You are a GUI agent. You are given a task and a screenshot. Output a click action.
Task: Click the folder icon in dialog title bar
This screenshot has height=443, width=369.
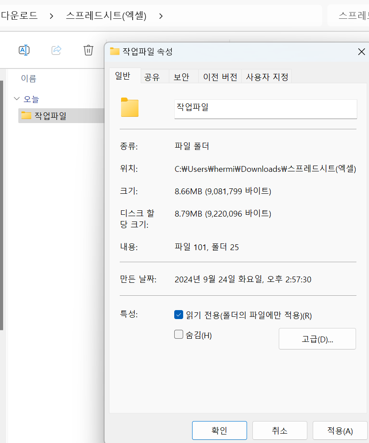pyautogui.click(x=115, y=51)
